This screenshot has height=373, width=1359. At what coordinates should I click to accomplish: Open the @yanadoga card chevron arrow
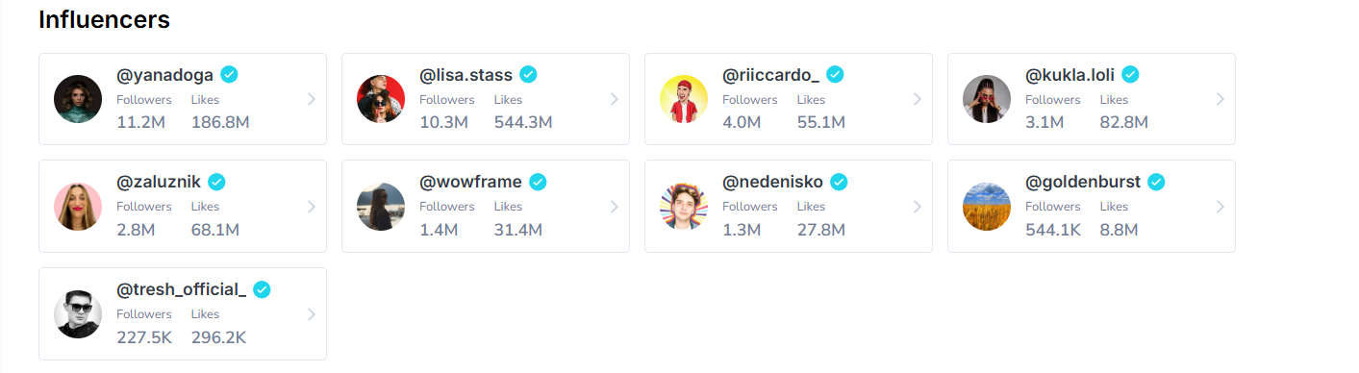click(x=312, y=99)
